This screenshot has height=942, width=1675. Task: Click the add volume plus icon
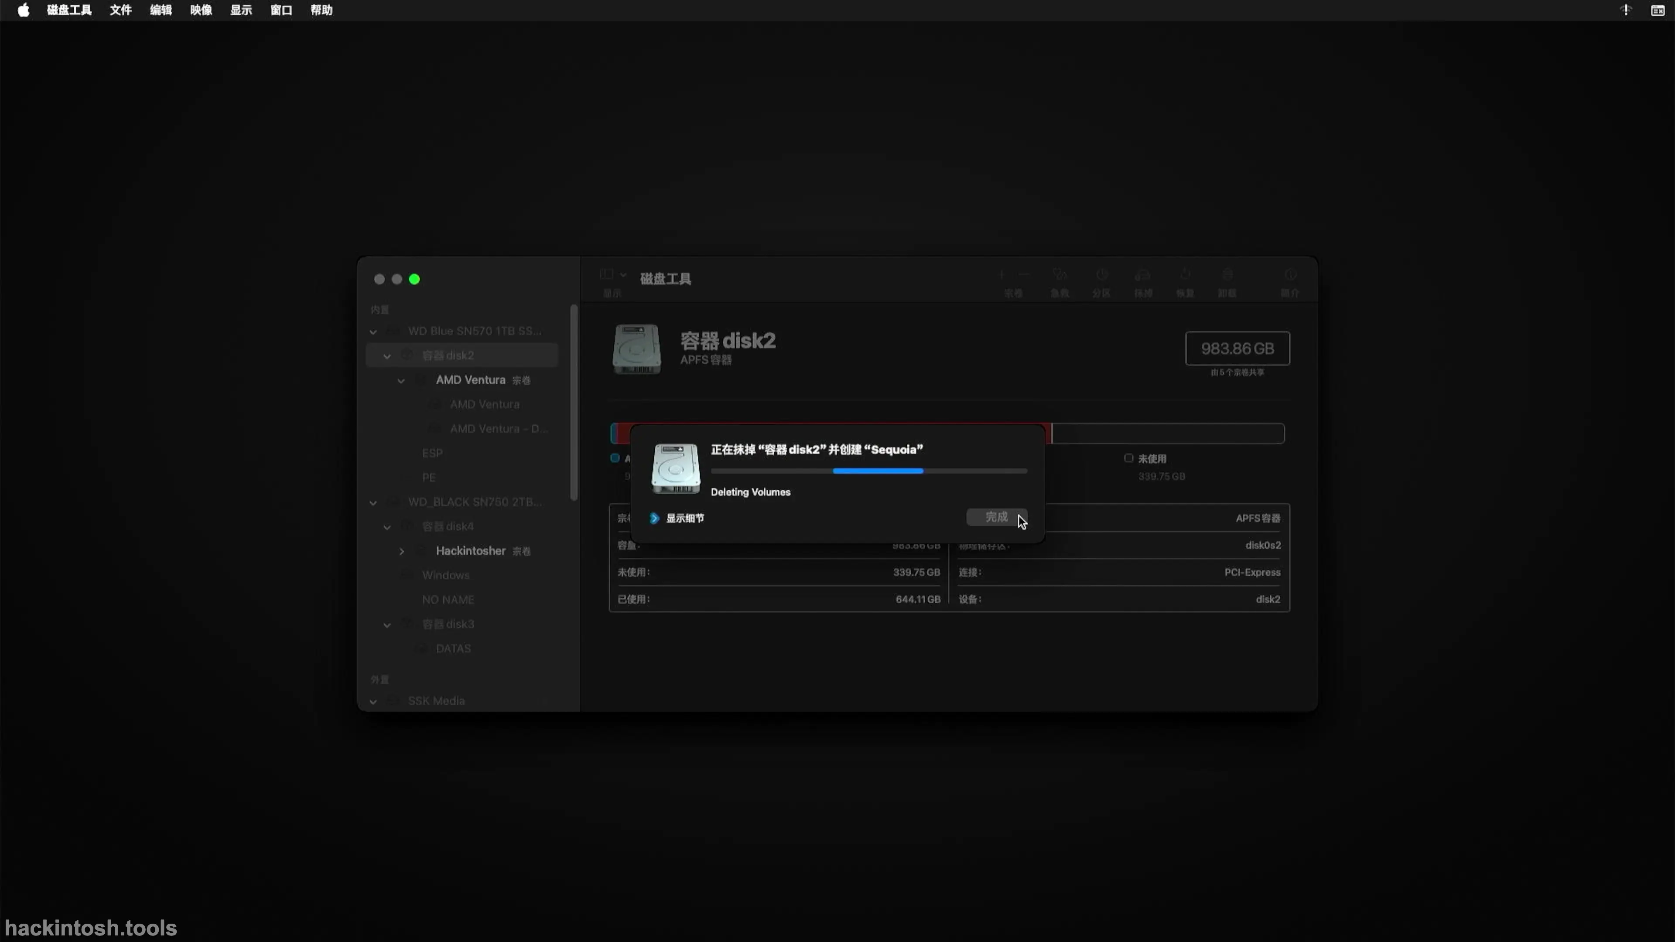coord(1002,274)
